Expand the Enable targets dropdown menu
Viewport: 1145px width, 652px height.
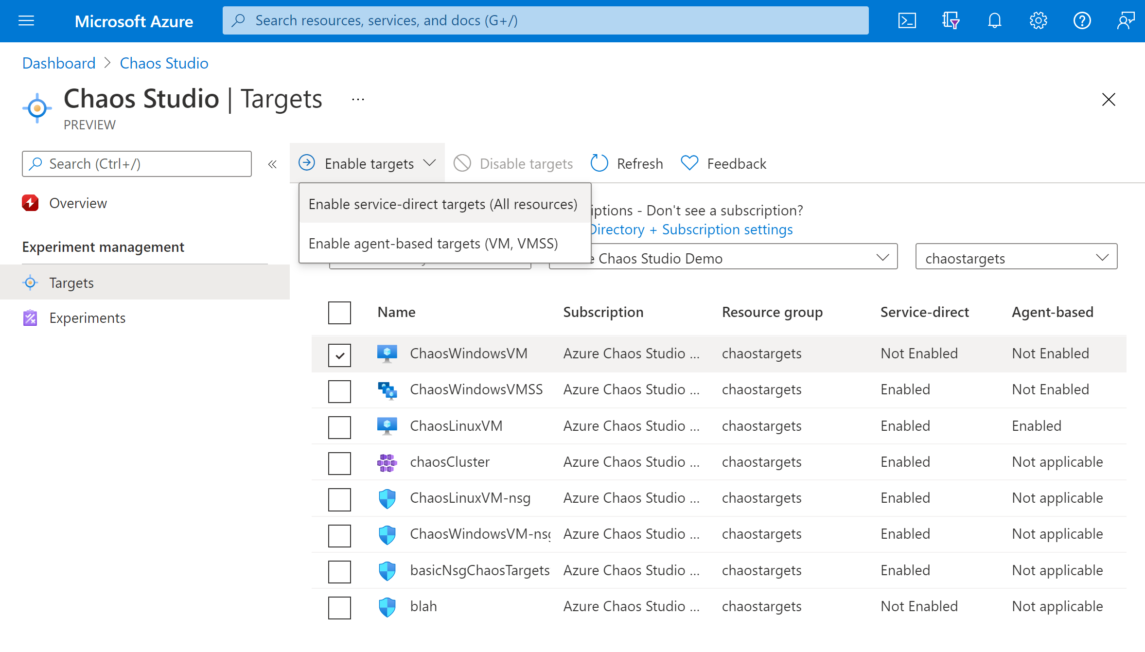pyautogui.click(x=368, y=163)
